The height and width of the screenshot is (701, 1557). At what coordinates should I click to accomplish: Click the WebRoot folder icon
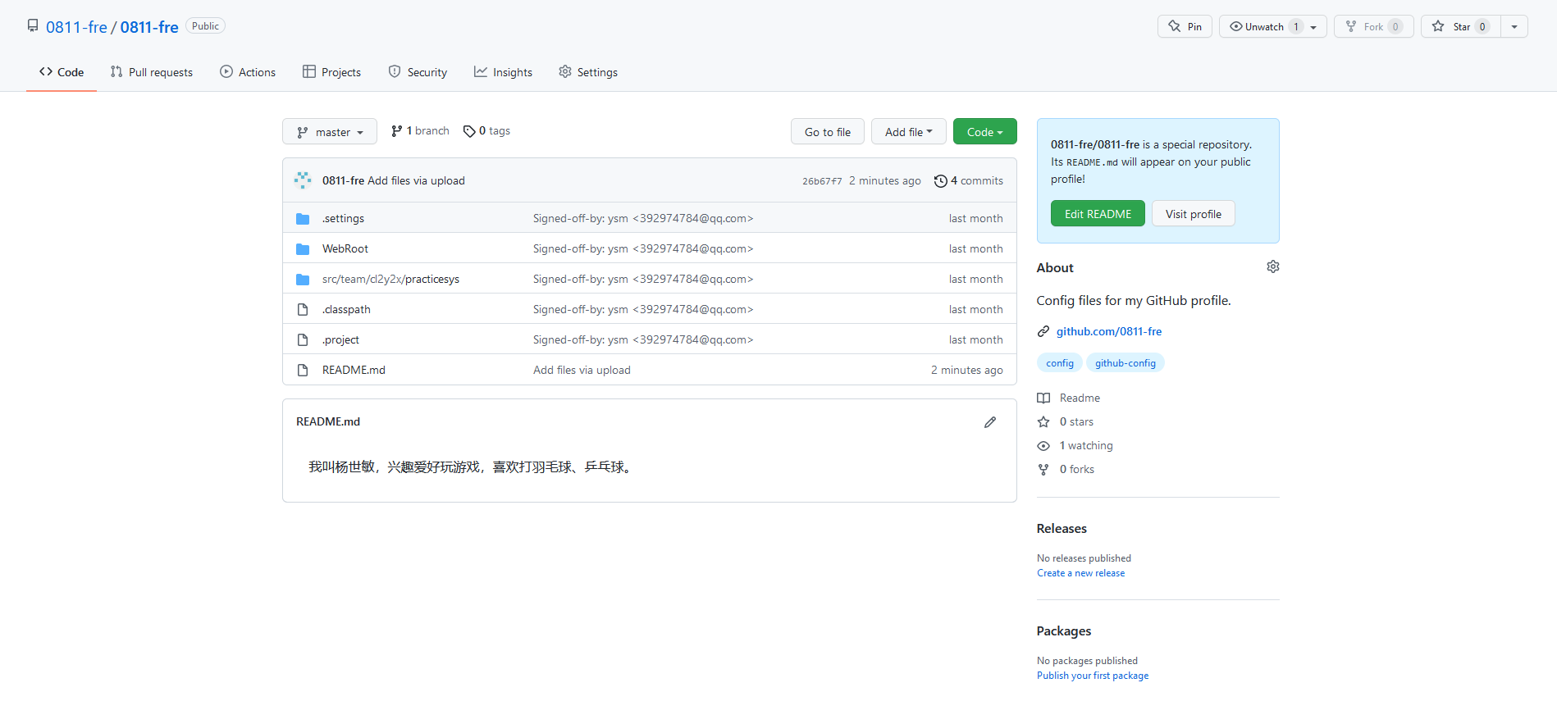point(303,249)
